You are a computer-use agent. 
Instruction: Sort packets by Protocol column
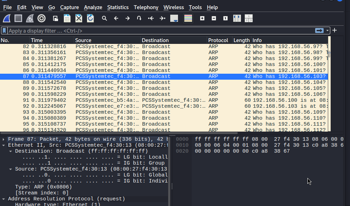[x=219, y=40]
